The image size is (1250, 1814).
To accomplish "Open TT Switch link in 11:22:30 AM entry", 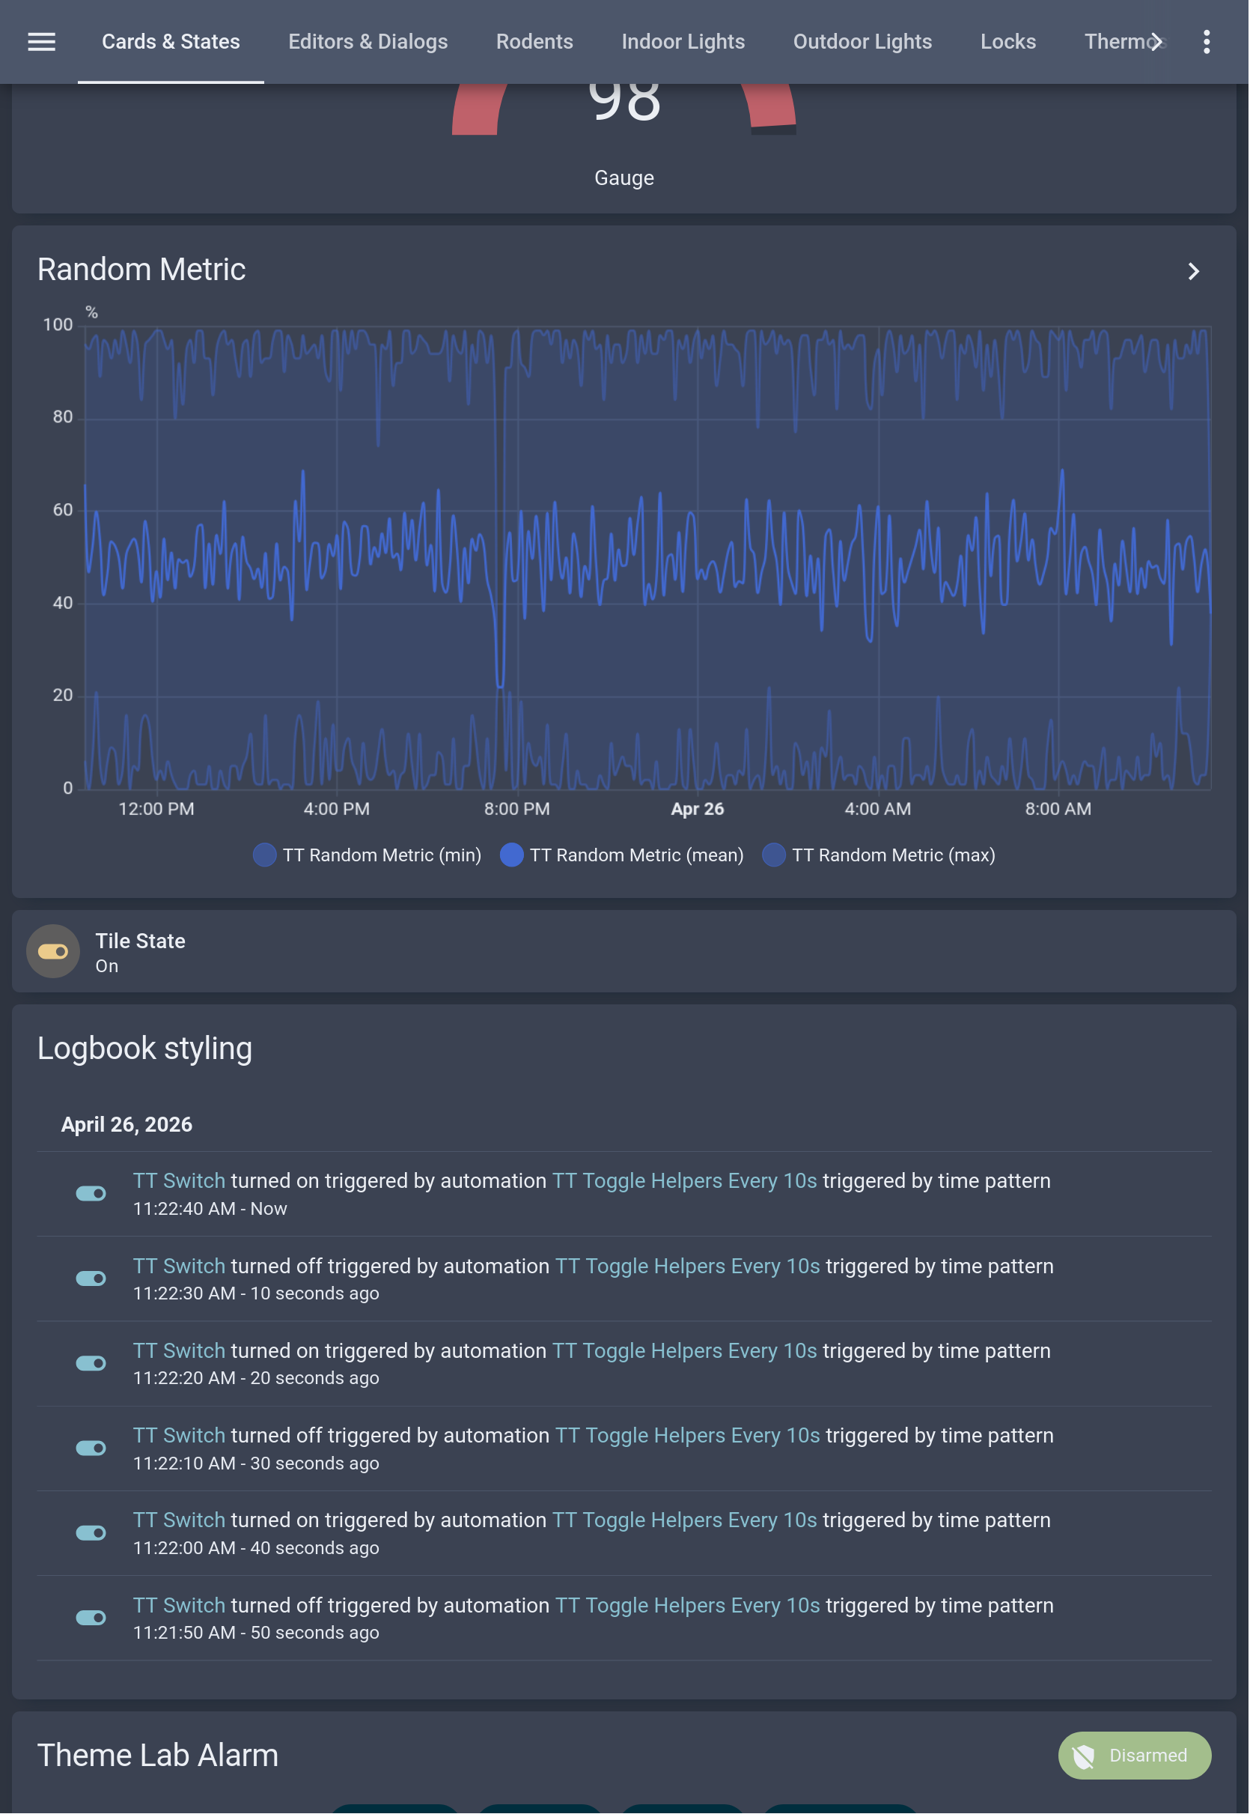I will click(180, 1267).
